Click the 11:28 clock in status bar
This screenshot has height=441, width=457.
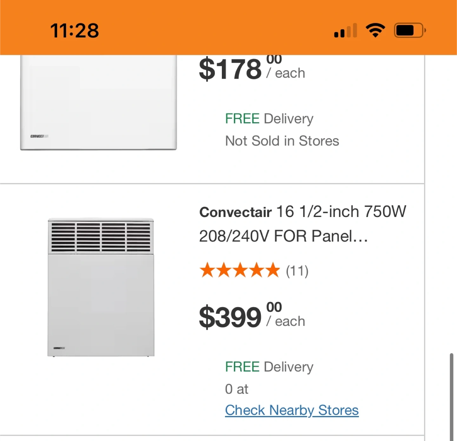[75, 31]
